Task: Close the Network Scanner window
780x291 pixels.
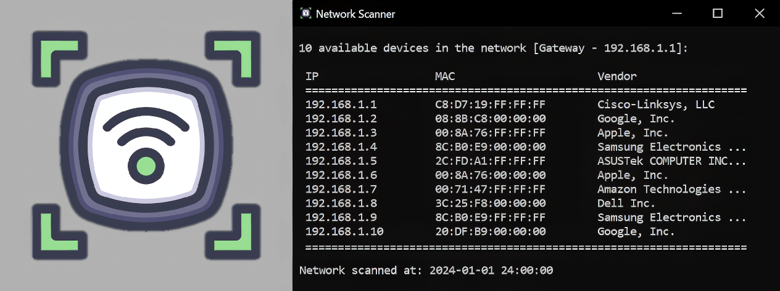Action: tap(759, 14)
